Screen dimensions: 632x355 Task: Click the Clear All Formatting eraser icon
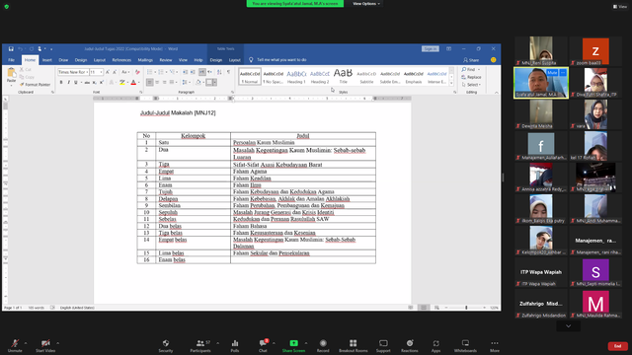coord(137,72)
